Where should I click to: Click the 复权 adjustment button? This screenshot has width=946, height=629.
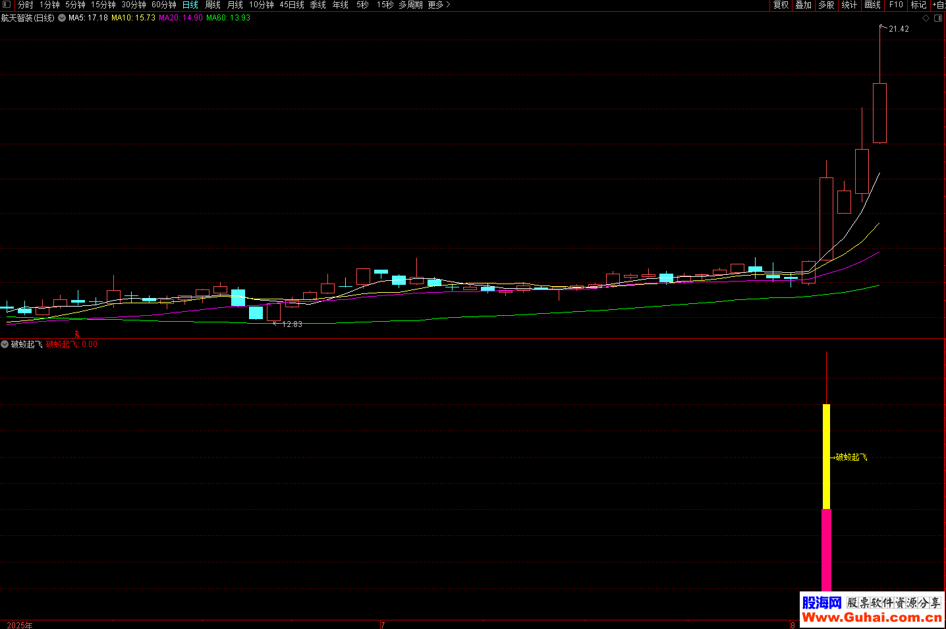(781, 5)
